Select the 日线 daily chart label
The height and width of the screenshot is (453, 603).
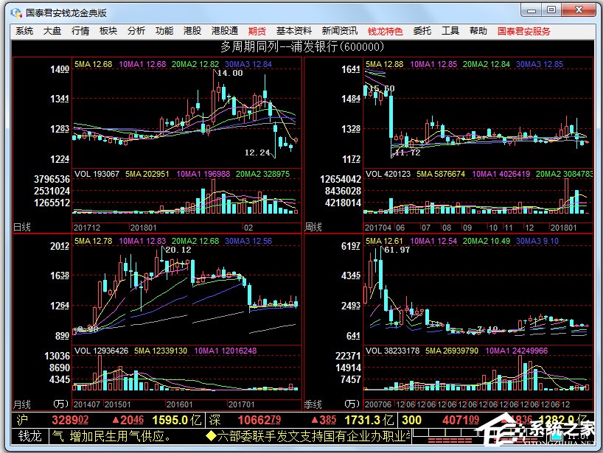[22, 227]
